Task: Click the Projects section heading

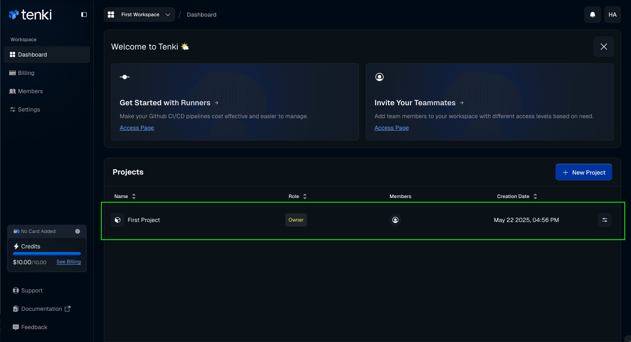Action: coord(128,172)
